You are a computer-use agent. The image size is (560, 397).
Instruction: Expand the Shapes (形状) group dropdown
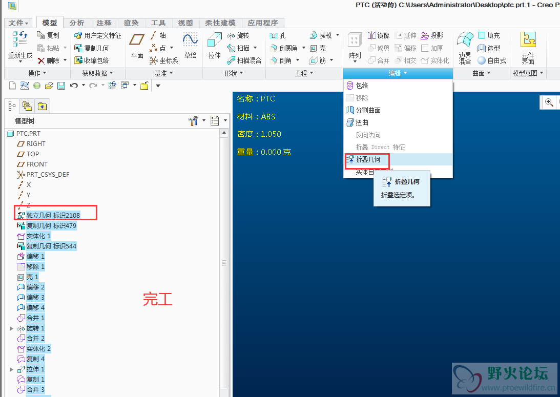tap(234, 73)
